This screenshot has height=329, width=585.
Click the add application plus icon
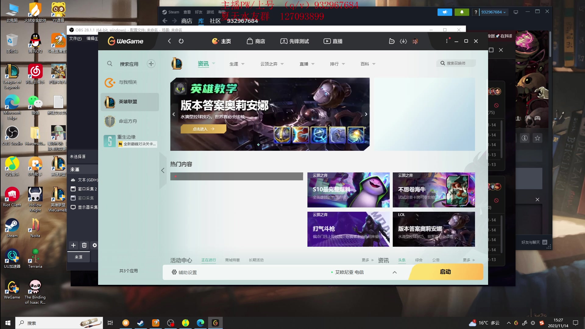[151, 64]
